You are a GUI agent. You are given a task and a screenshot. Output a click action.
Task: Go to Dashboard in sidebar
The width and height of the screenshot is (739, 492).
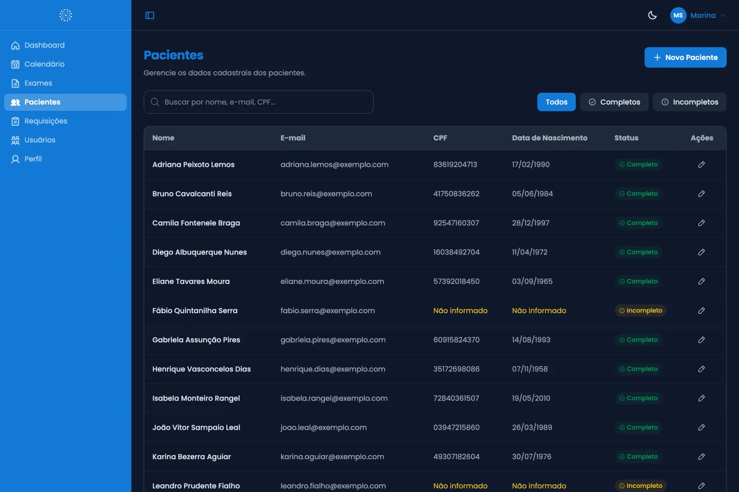coord(66,45)
